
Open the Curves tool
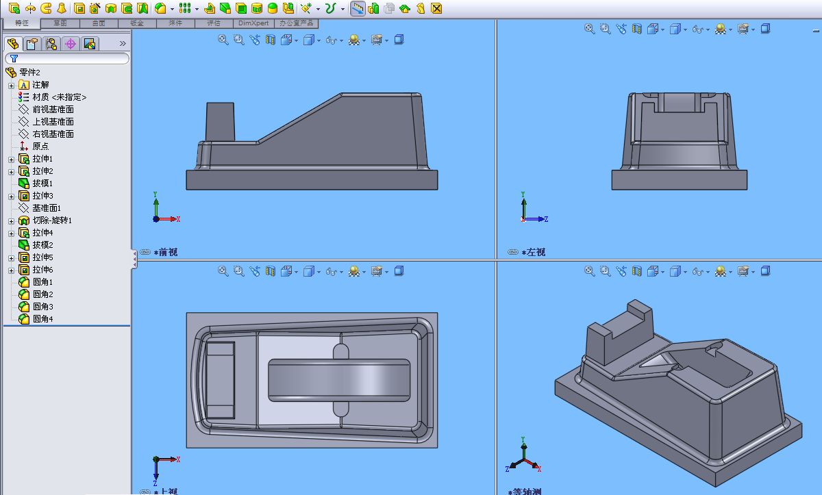330,8
